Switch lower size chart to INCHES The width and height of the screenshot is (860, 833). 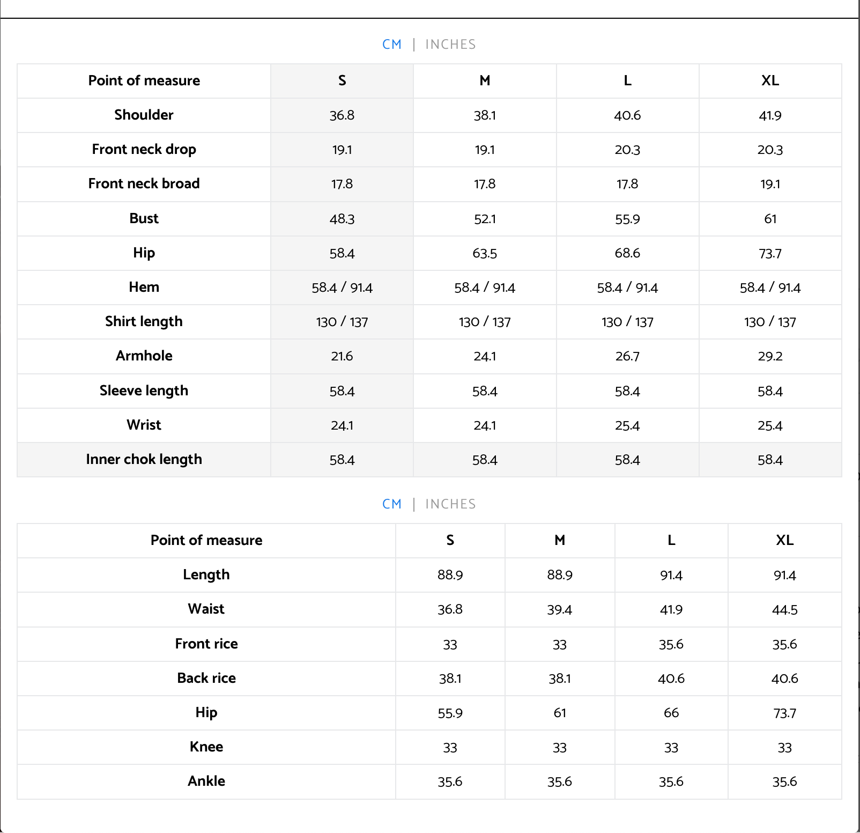pos(450,504)
